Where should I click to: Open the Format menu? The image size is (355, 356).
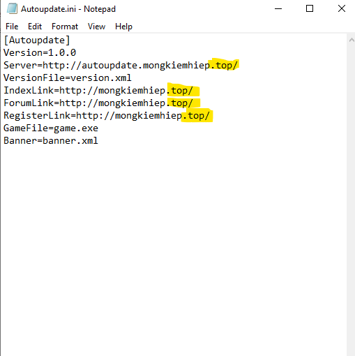(x=65, y=27)
